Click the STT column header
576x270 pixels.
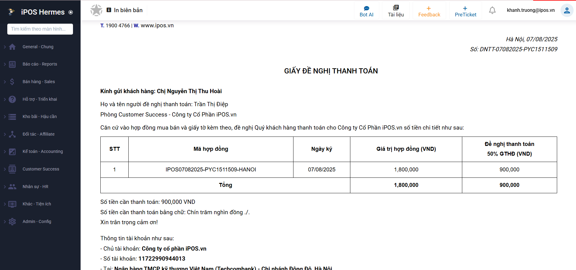coord(115,149)
